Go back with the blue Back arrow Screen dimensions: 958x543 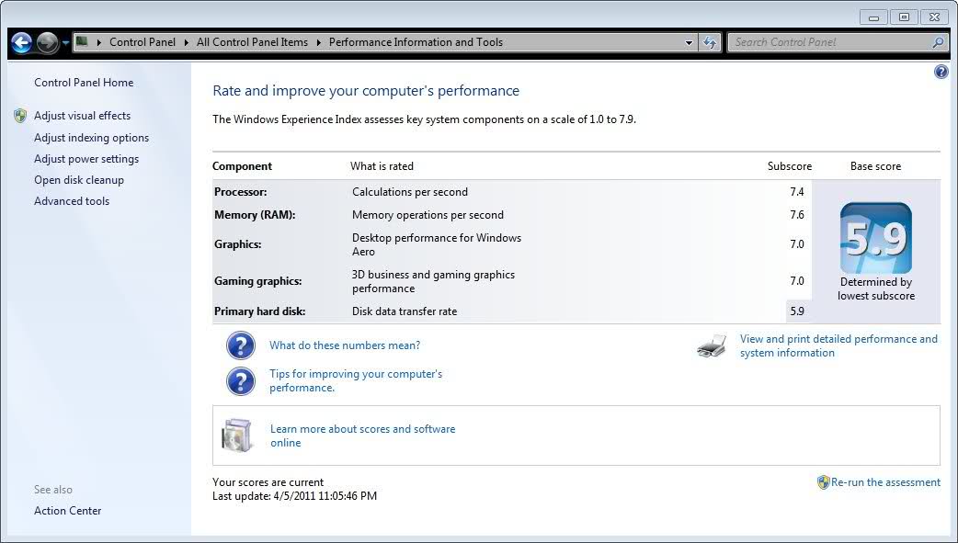[21, 43]
